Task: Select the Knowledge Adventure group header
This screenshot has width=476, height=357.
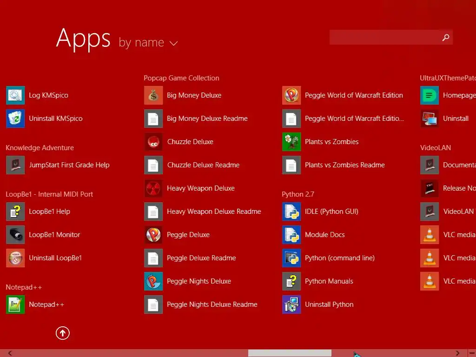Action: [x=40, y=148]
